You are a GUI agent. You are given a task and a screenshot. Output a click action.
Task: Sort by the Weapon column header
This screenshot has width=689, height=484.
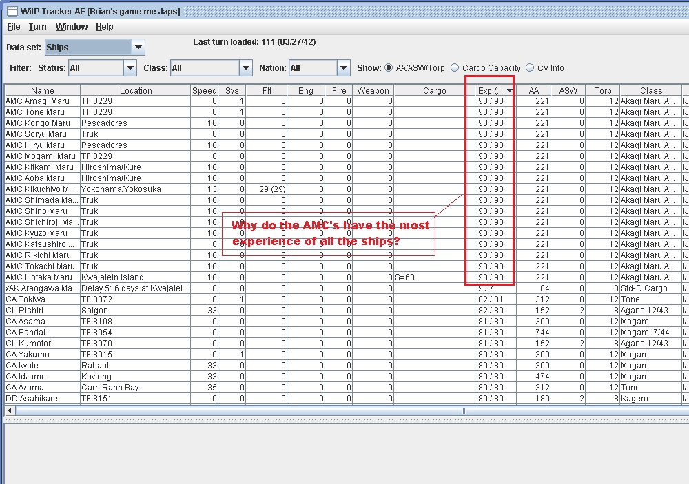(x=373, y=90)
